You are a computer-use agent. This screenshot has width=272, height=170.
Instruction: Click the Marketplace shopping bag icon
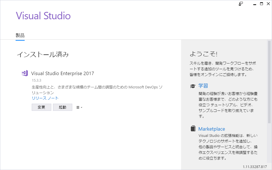[x=193, y=129]
